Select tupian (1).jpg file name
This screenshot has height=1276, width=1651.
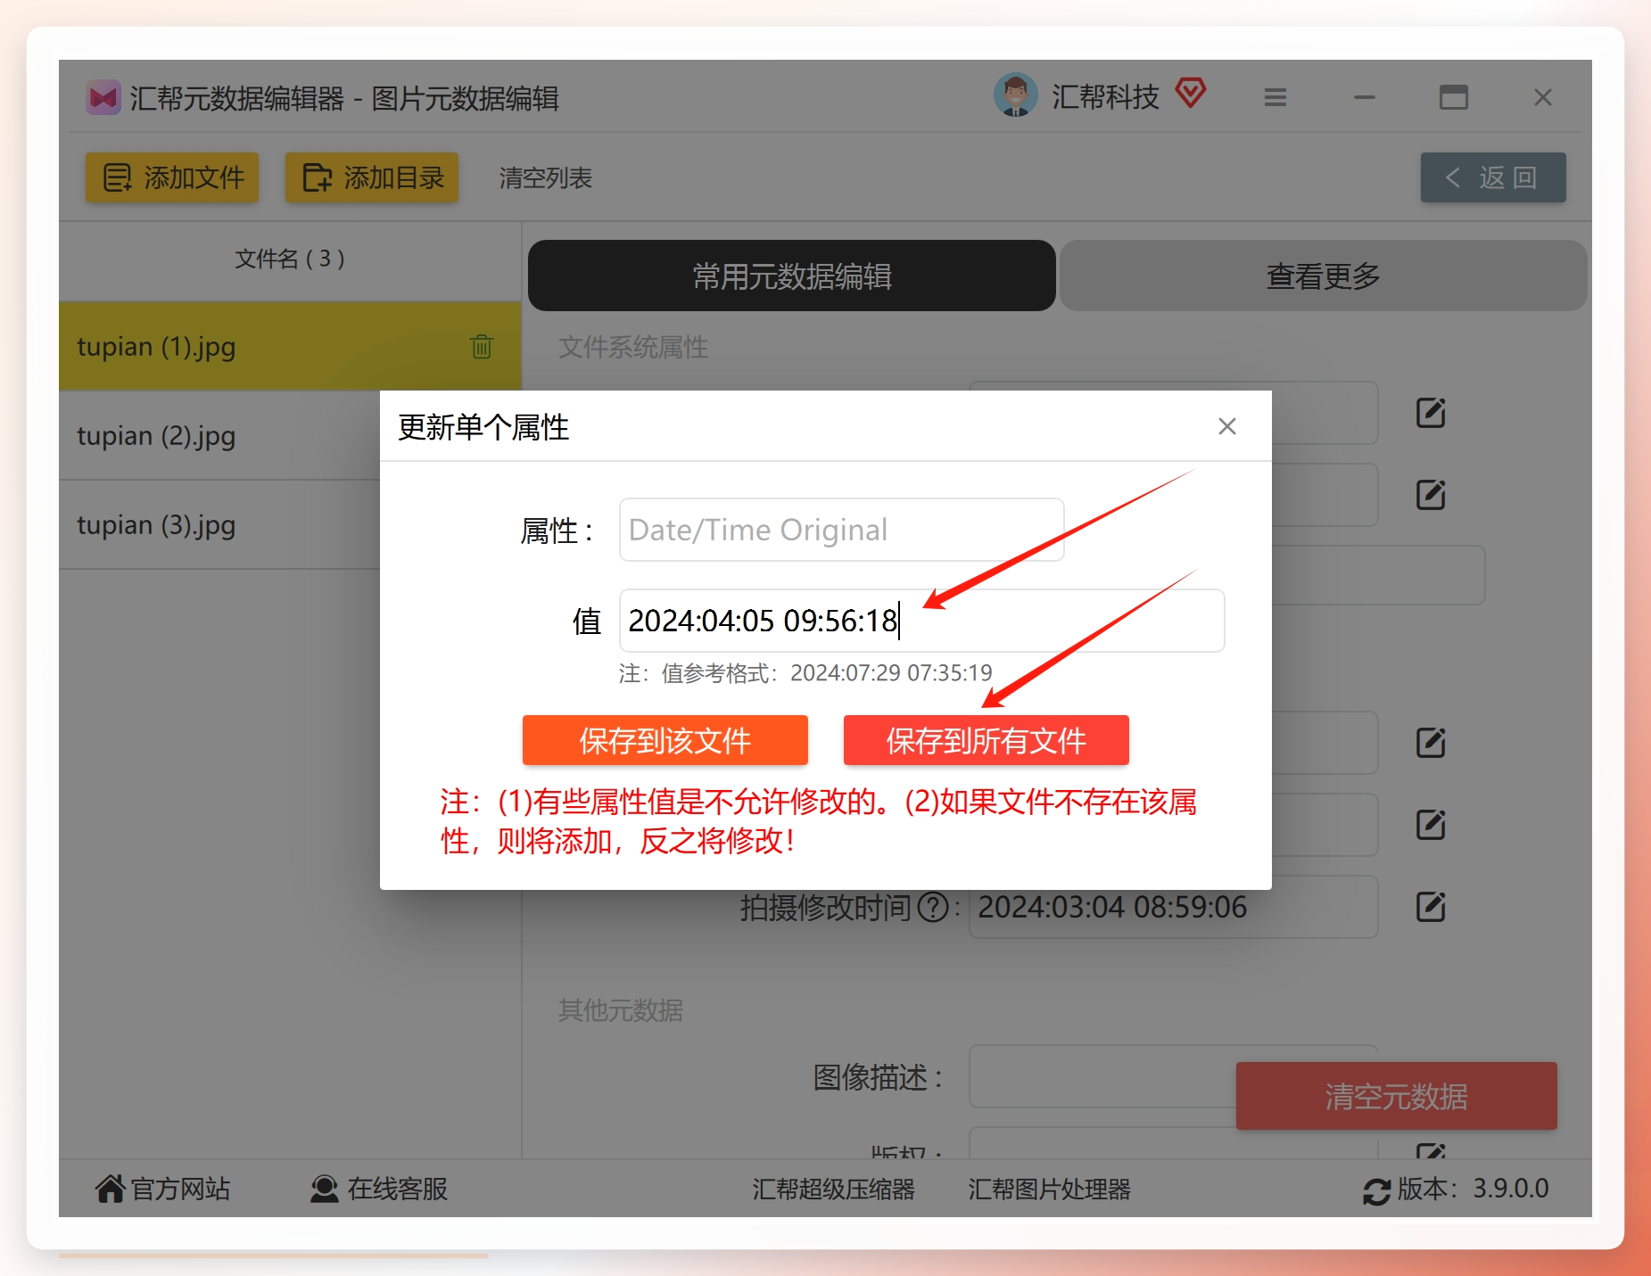(x=156, y=347)
